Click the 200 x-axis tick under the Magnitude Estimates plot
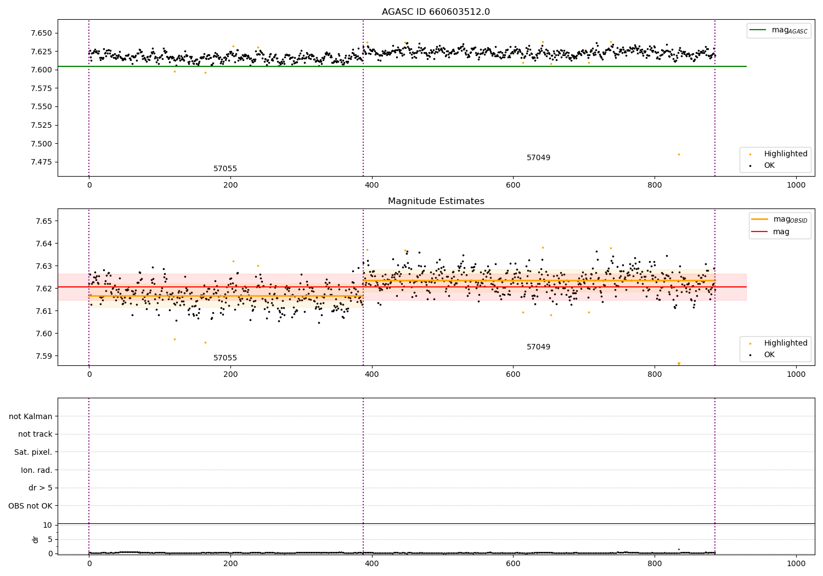 pyautogui.click(x=230, y=375)
